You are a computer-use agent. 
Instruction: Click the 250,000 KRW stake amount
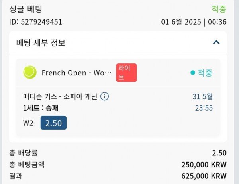point(204,165)
